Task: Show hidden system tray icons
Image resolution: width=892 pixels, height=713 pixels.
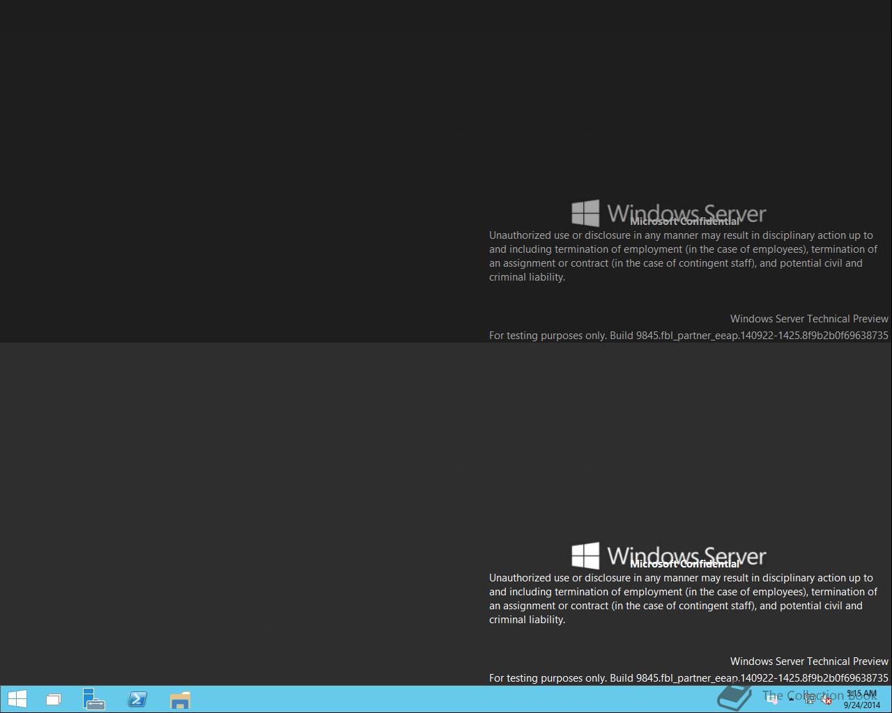Action: (x=791, y=699)
